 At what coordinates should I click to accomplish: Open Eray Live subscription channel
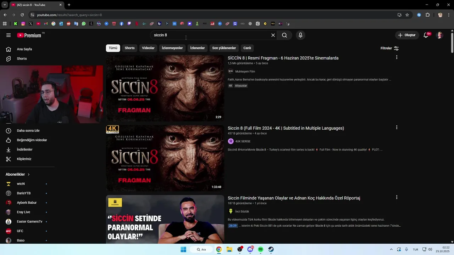pyautogui.click(x=23, y=212)
